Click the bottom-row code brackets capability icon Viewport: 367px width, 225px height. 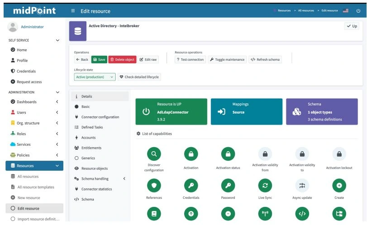pyautogui.click(x=302, y=214)
